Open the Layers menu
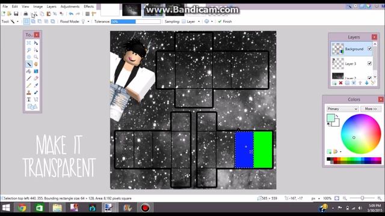Image resolution: width=385 pixels, height=216 pixels. 52,7
